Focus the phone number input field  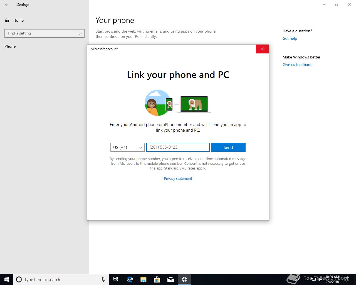tap(178, 147)
